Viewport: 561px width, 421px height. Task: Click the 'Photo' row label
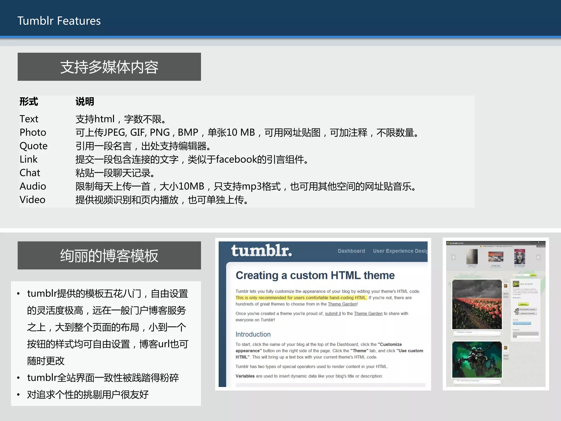[x=33, y=132]
